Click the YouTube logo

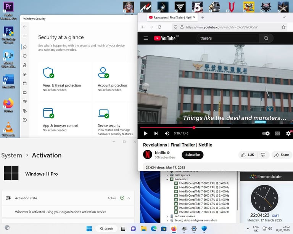165,38
